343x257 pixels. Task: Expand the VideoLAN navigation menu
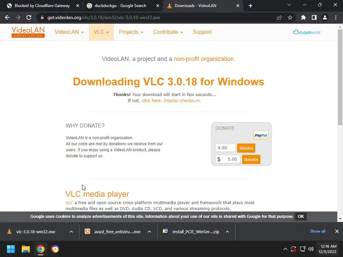click(69, 32)
